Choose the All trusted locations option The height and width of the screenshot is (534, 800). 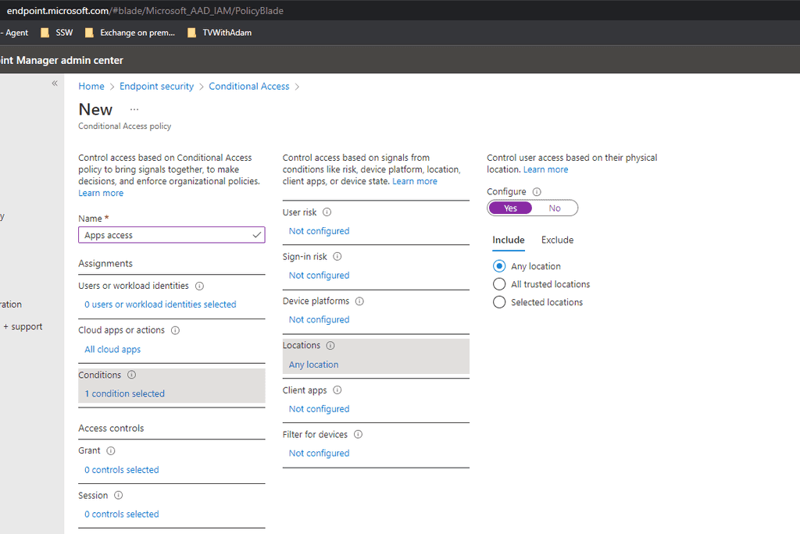coord(499,283)
